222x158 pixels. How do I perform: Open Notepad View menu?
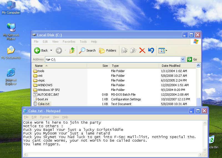tap(56, 117)
